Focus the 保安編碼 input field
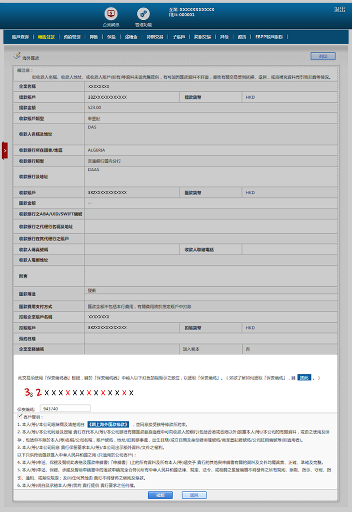Image resolution: width=352 pixels, height=512 pixels. 65,408
